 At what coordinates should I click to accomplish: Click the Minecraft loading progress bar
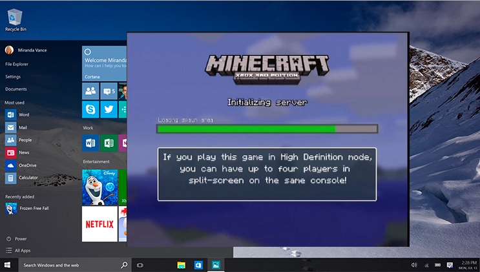[x=267, y=129]
